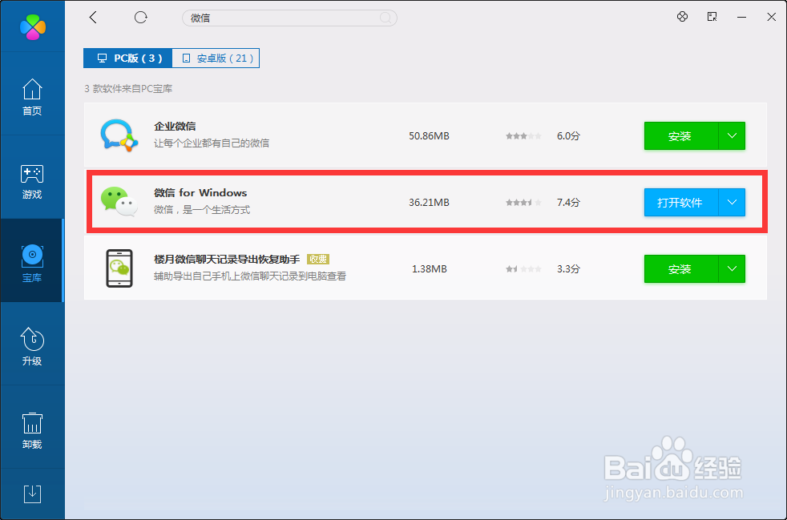Open the 楼月微信聊天记录导出恢复助手 title link
Screen dimensions: 787x520
227,260
